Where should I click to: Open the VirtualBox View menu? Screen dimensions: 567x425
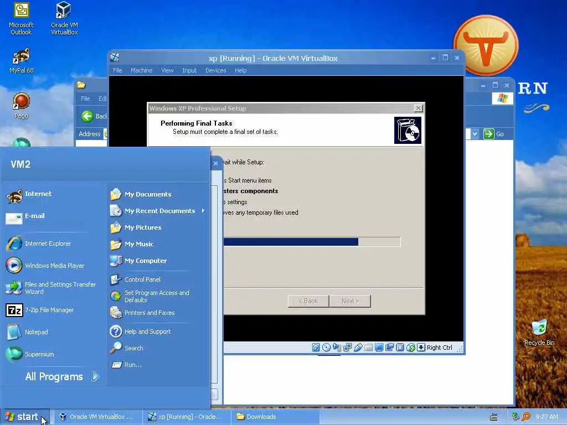coord(167,70)
